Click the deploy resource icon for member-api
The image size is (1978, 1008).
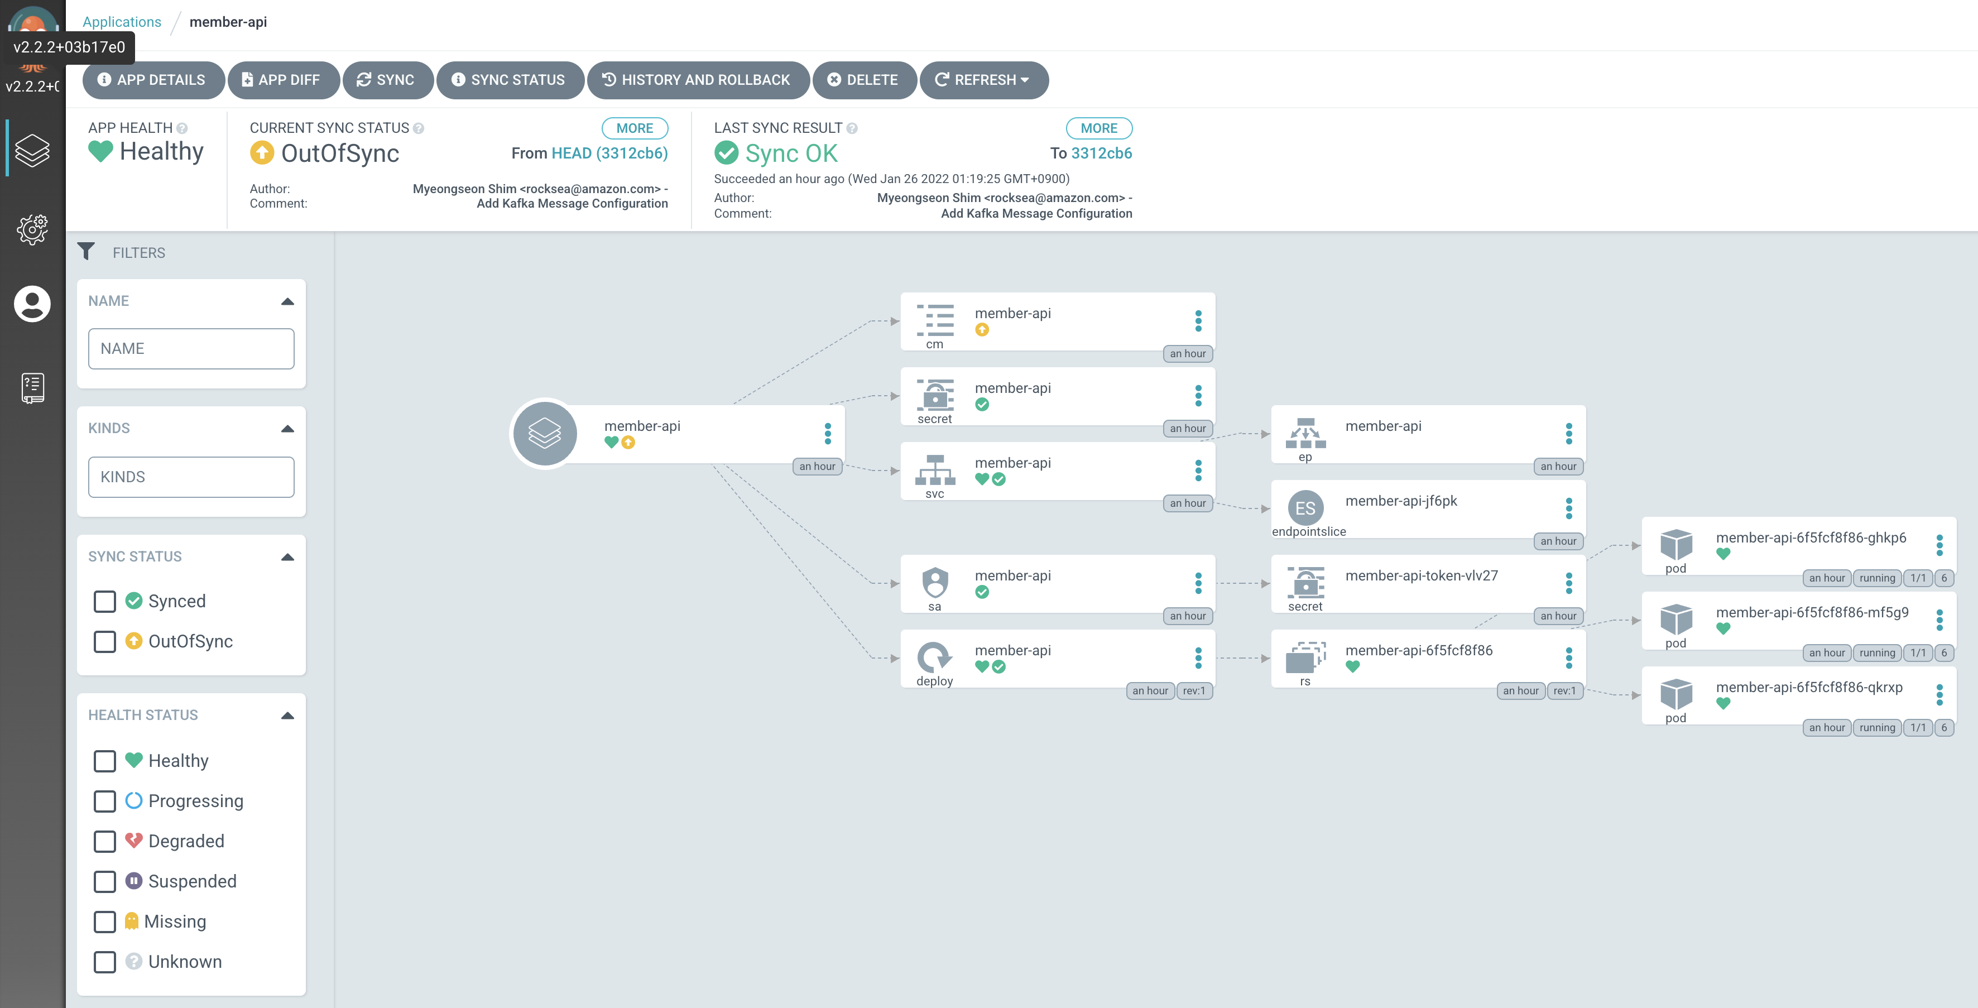934,657
